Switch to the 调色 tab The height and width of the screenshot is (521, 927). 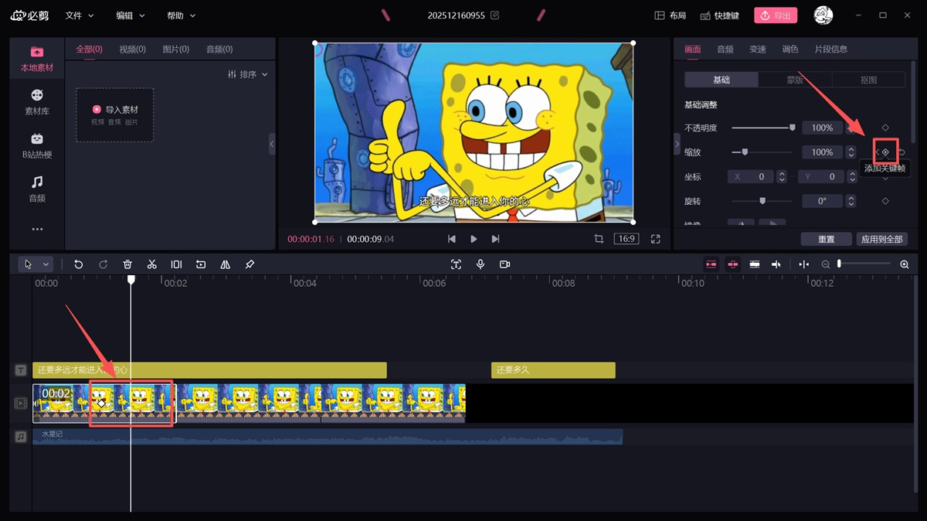[790, 49]
